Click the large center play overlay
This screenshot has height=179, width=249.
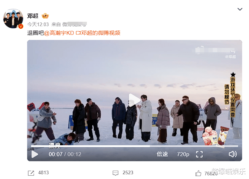134,100
